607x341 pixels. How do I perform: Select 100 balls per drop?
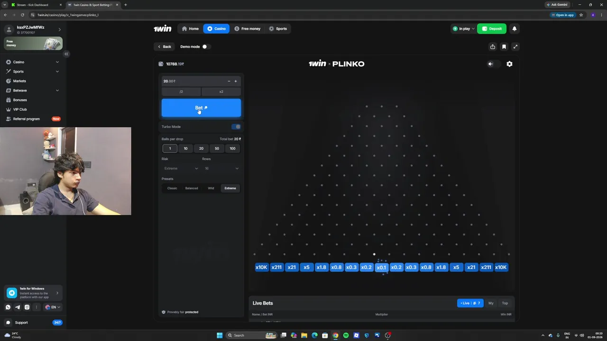[x=232, y=148]
